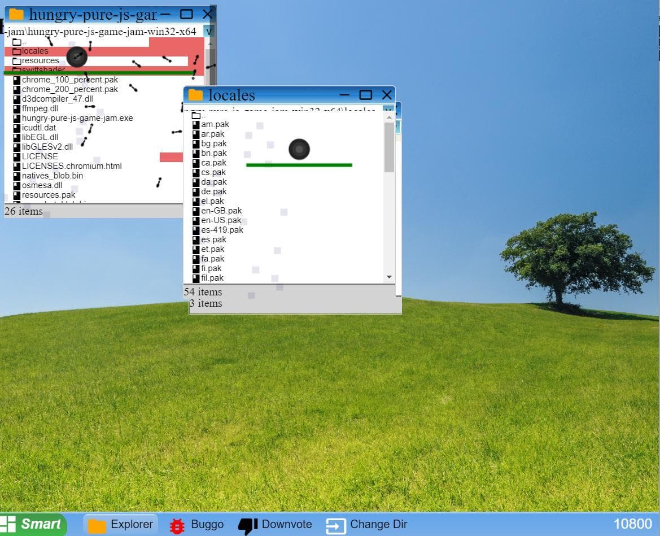This screenshot has height=536, width=660.
Task: Select et.pak file
Action: coord(208,250)
